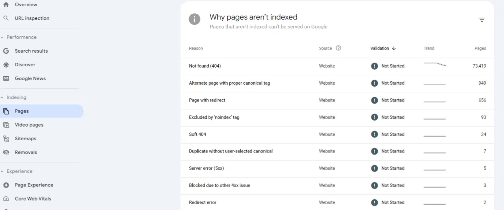Click the URL inspection magnifier icon
504x210 pixels.
6,18
